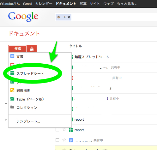Expand the left sidebar right-arrow expander
Image resolution: width=157 pixels, height=150 pixels.
coord(6,120)
